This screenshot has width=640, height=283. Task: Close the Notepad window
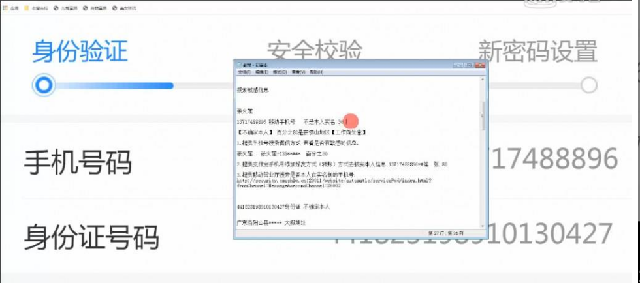pyautogui.click(x=479, y=65)
